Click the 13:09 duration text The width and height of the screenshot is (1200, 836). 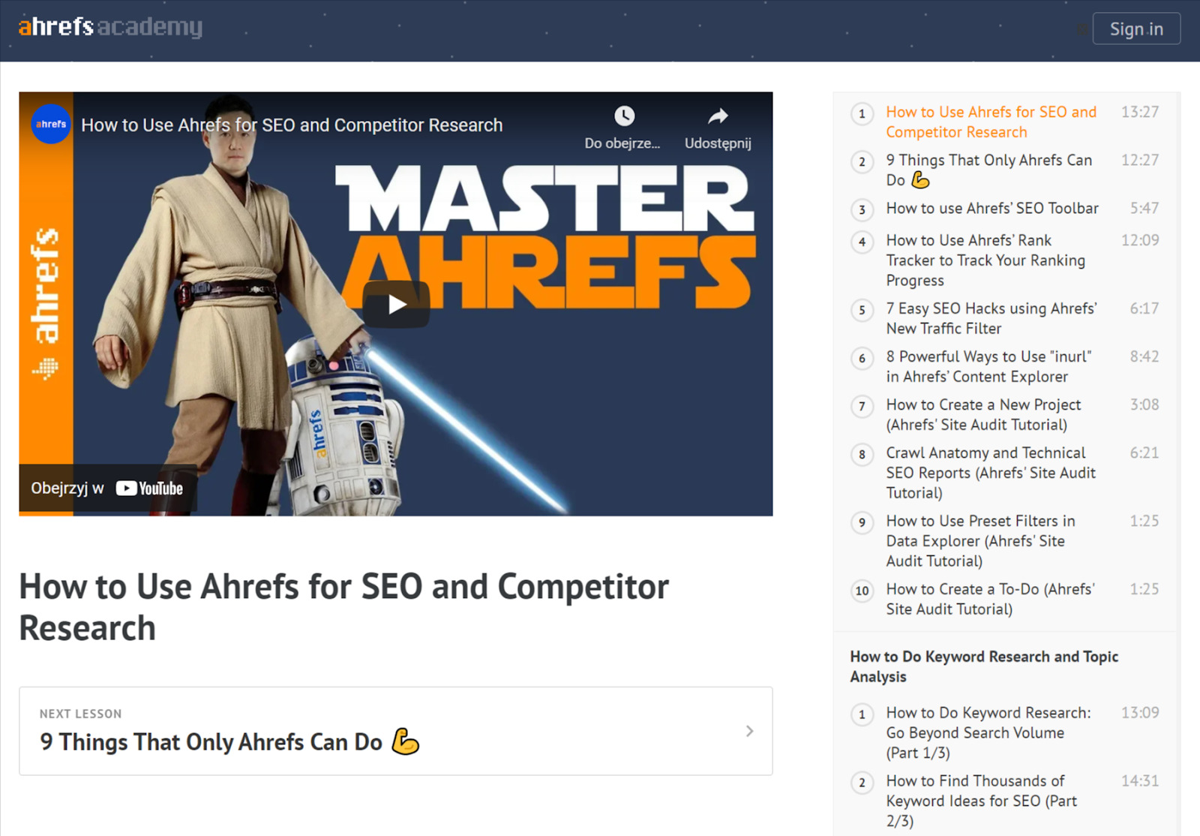coord(1140,712)
